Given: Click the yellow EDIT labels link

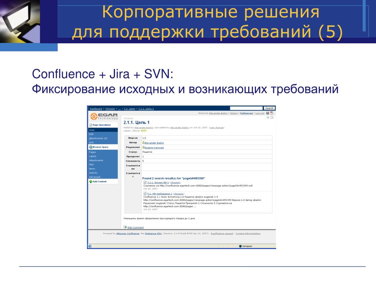Looking at the screenshot, I should pos(144,131).
